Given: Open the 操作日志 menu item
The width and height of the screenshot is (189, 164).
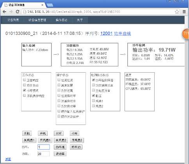Looking at the screenshot, I should pos(61,20).
